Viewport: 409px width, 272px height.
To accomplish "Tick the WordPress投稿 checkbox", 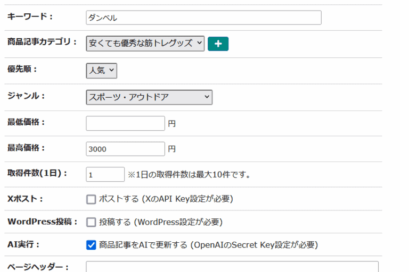I will (91, 222).
